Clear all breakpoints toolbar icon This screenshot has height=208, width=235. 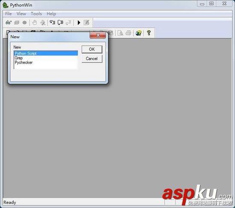click(43, 23)
